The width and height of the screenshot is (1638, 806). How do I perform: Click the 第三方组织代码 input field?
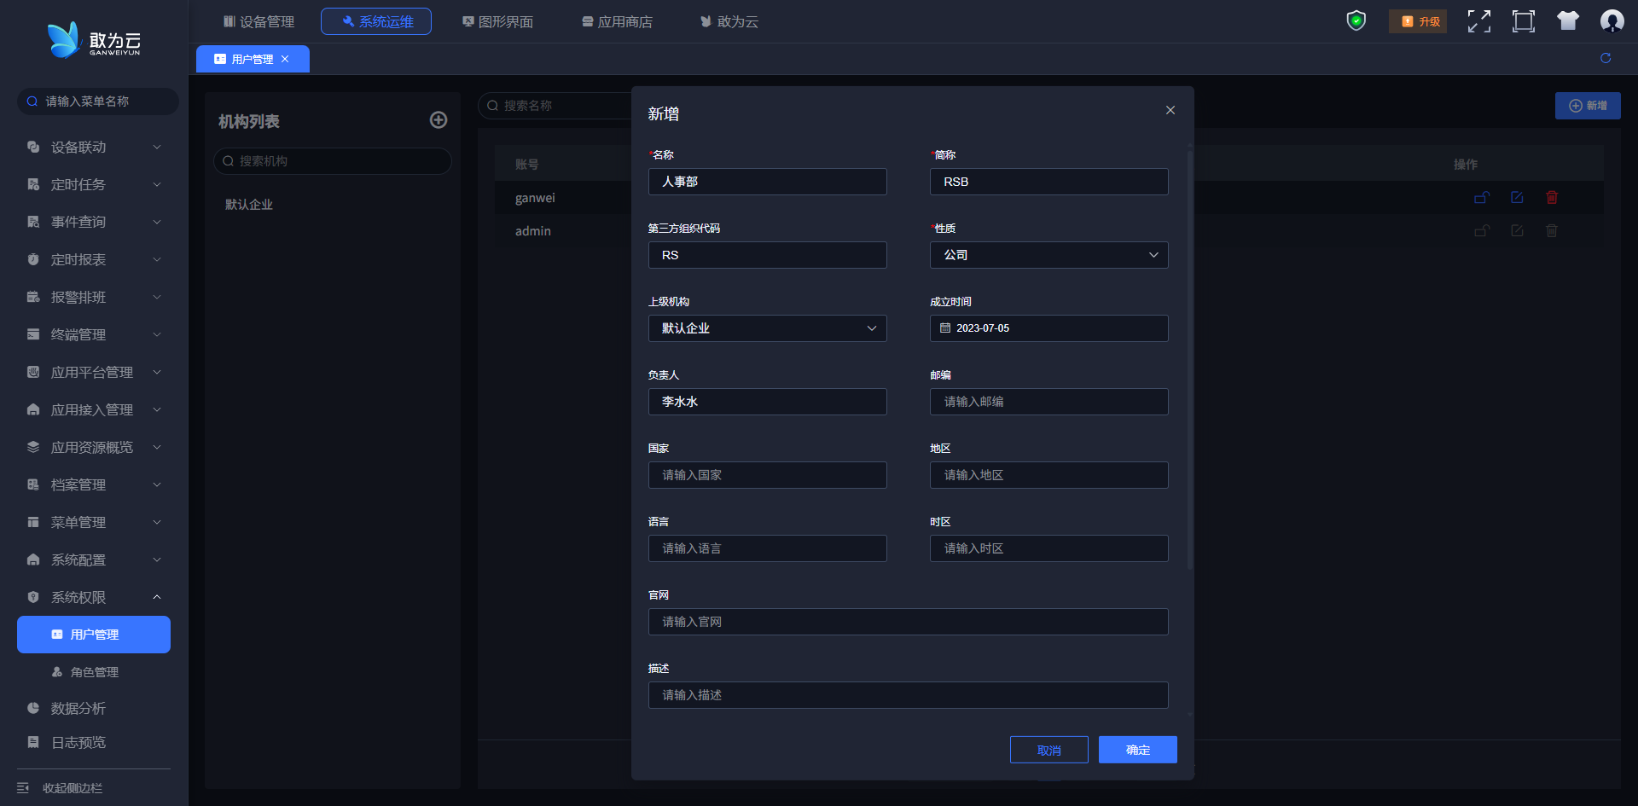tap(767, 255)
